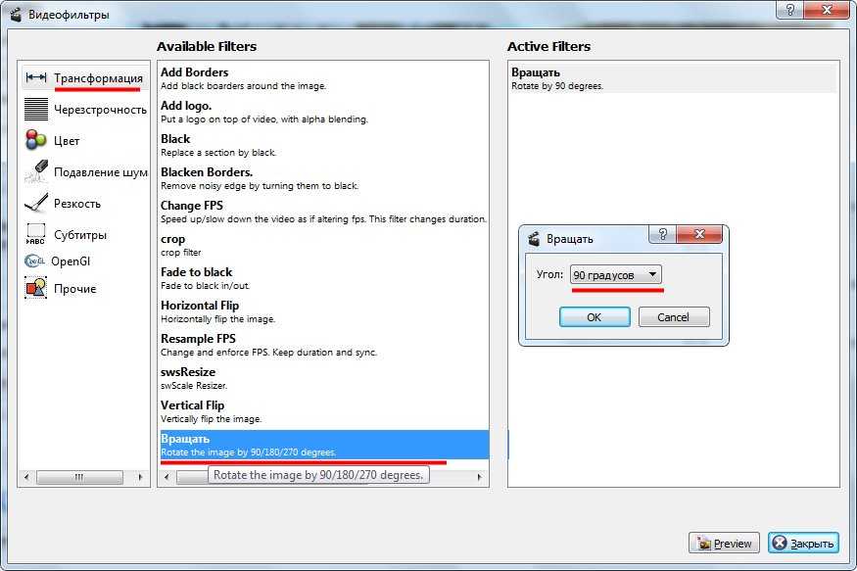
Task: Switch to Черезстрочность category
Action: pyautogui.click(x=100, y=110)
